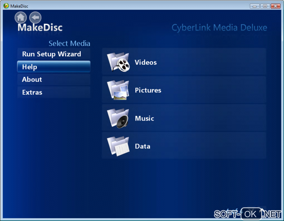284x221 pixels.
Task: Open the Extras menu item
Action: 54,92
